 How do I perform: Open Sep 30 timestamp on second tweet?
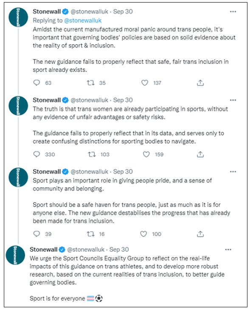coord(123,100)
